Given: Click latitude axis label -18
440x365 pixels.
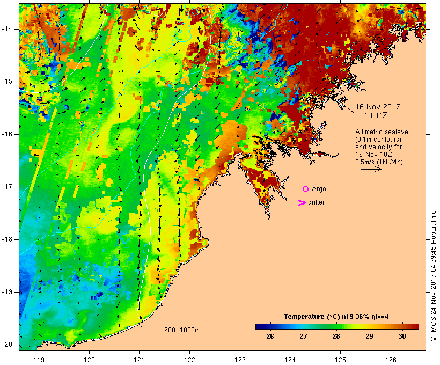Looking at the screenshot, I should (x=7, y=239).
